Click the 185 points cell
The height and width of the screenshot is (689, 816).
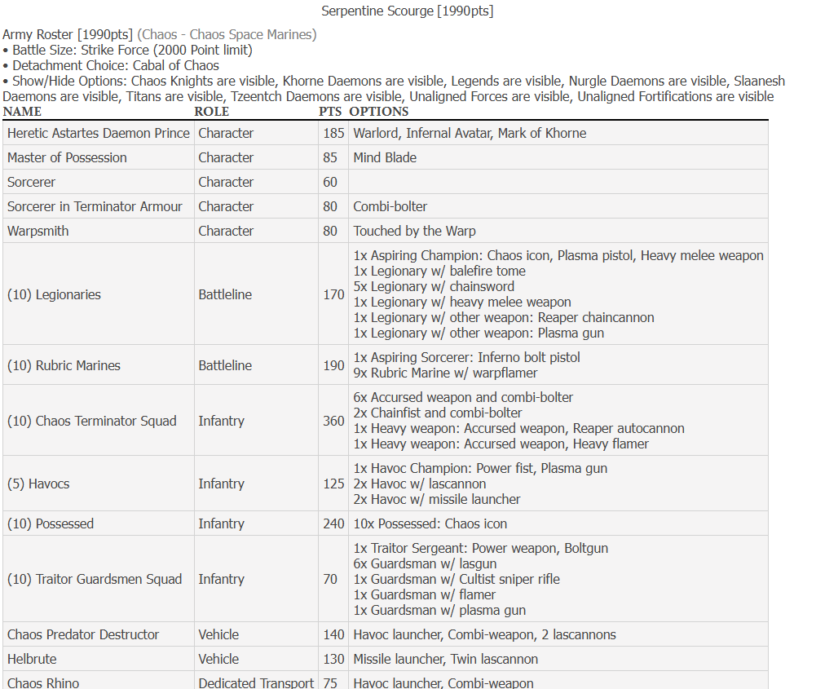coord(333,133)
